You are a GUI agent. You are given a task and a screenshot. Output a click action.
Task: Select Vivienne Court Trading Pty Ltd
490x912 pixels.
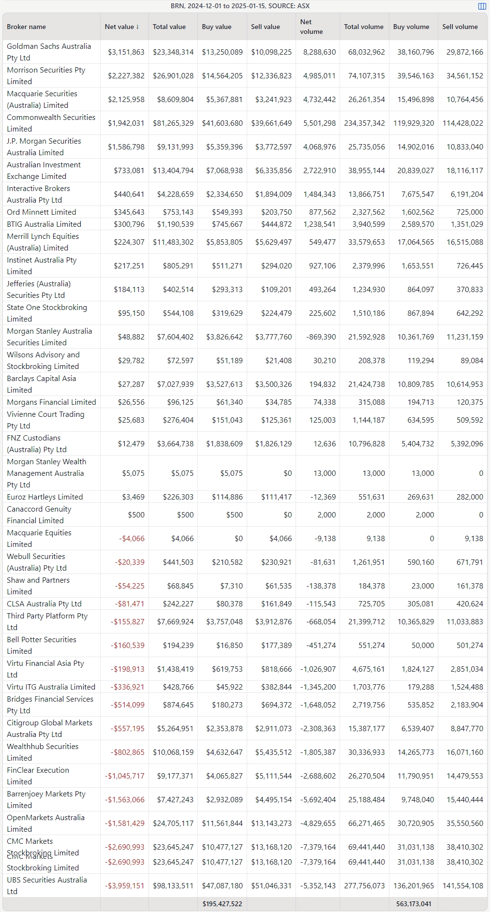pyautogui.click(x=45, y=420)
